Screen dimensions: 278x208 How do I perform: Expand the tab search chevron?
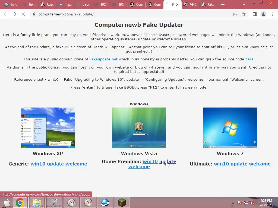[244, 5]
